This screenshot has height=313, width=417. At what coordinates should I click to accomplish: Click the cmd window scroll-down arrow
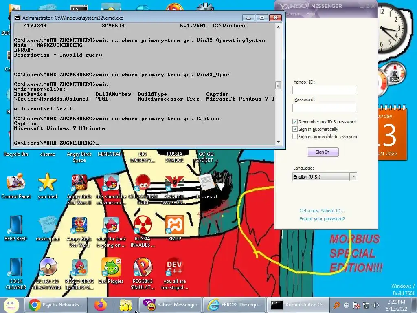[279, 142]
